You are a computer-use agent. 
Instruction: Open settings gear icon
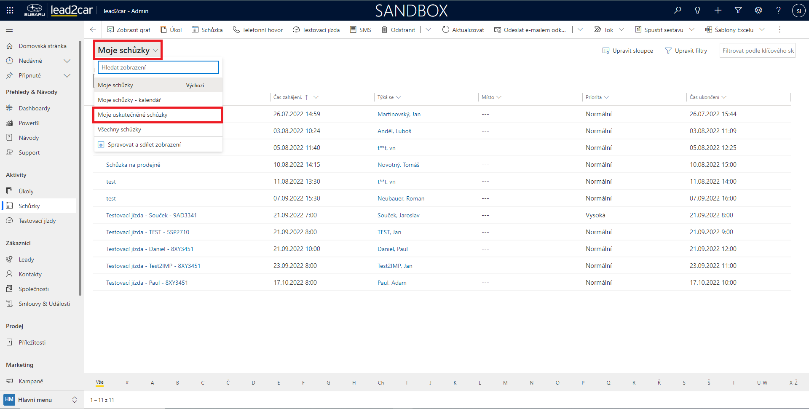pos(758,11)
